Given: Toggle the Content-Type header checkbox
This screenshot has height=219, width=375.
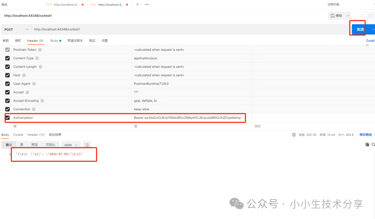Looking at the screenshot, I should (x=7, y=58).
